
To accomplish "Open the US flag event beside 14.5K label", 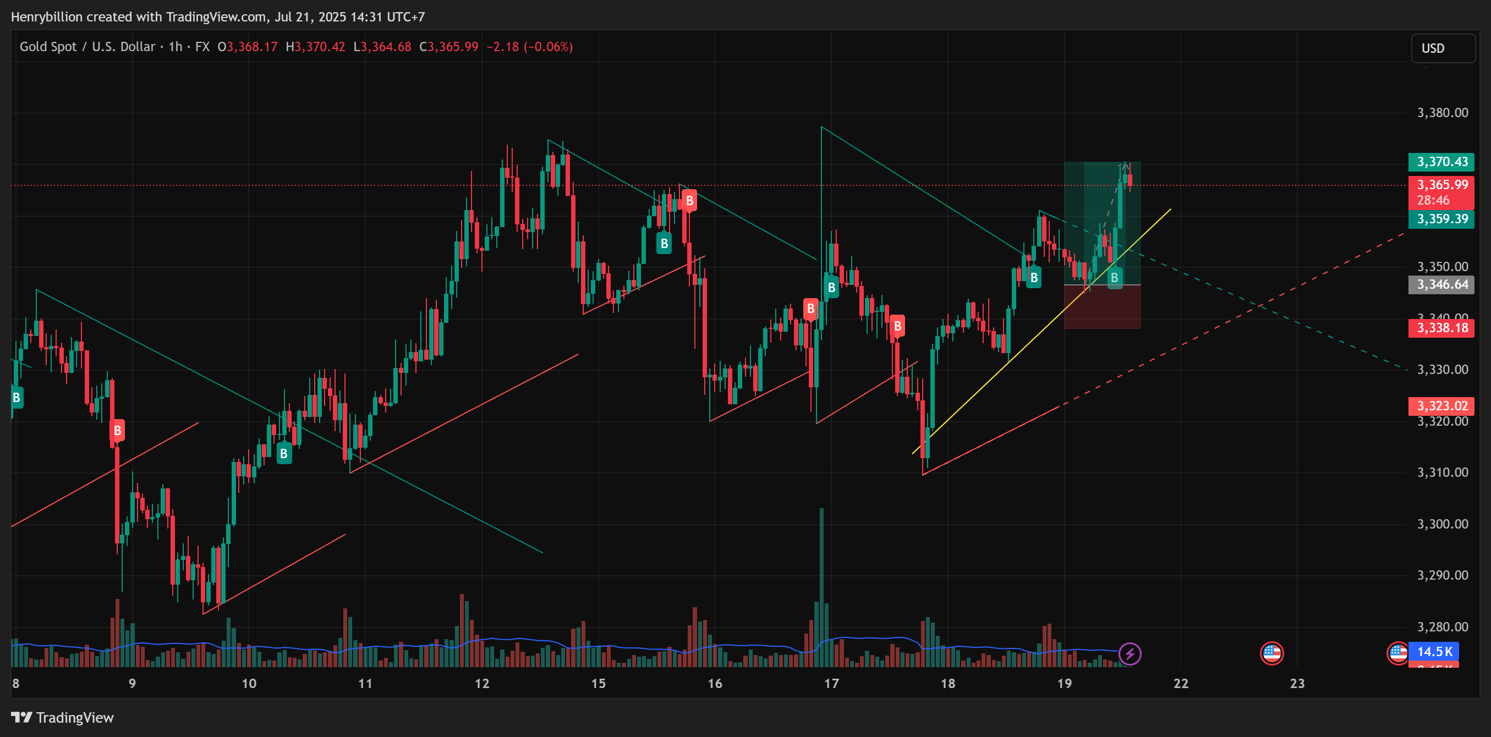I will (1398, 654).
